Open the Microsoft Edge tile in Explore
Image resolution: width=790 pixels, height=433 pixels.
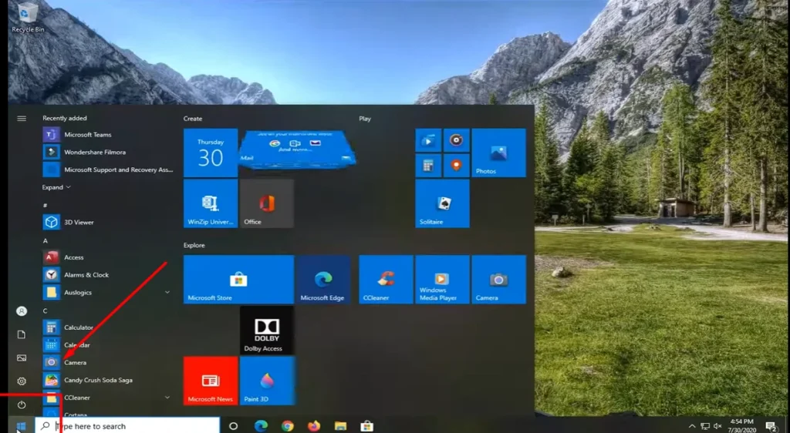click(x=323, y=280)
